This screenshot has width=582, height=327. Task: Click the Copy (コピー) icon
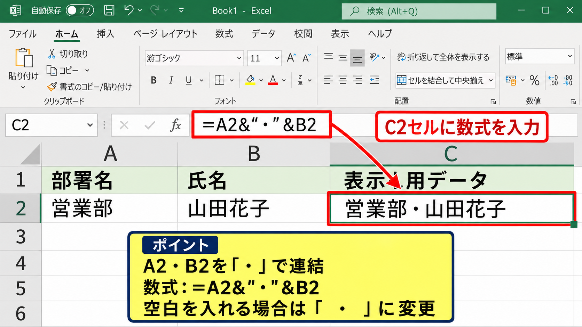point(52,71)
